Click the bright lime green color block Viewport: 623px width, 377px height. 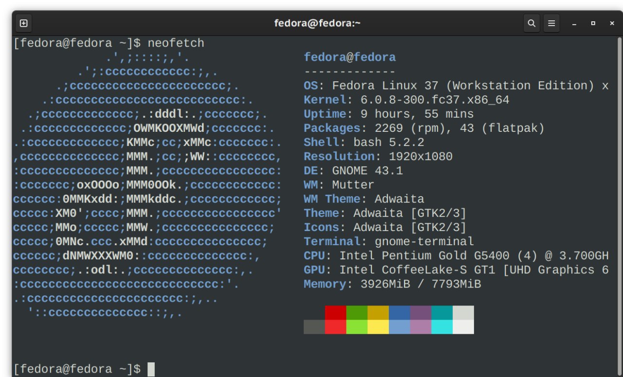point(357,327)
